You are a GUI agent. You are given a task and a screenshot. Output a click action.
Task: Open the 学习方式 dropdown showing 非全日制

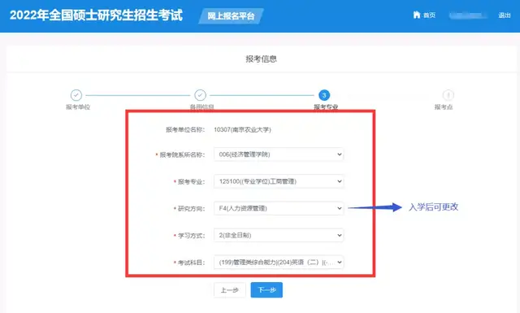coord(279,235)
